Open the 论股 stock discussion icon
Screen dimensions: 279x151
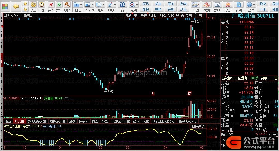(122, 5)
